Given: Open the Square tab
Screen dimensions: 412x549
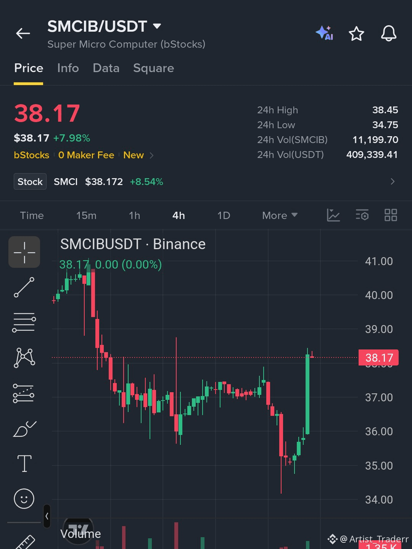Looking at the screenshot, I should point(153,68).
